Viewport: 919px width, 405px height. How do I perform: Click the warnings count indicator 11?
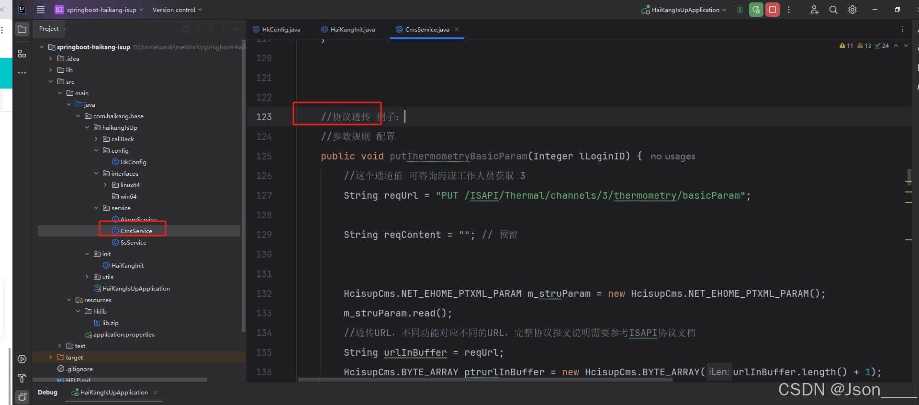[x=846, y=46]
